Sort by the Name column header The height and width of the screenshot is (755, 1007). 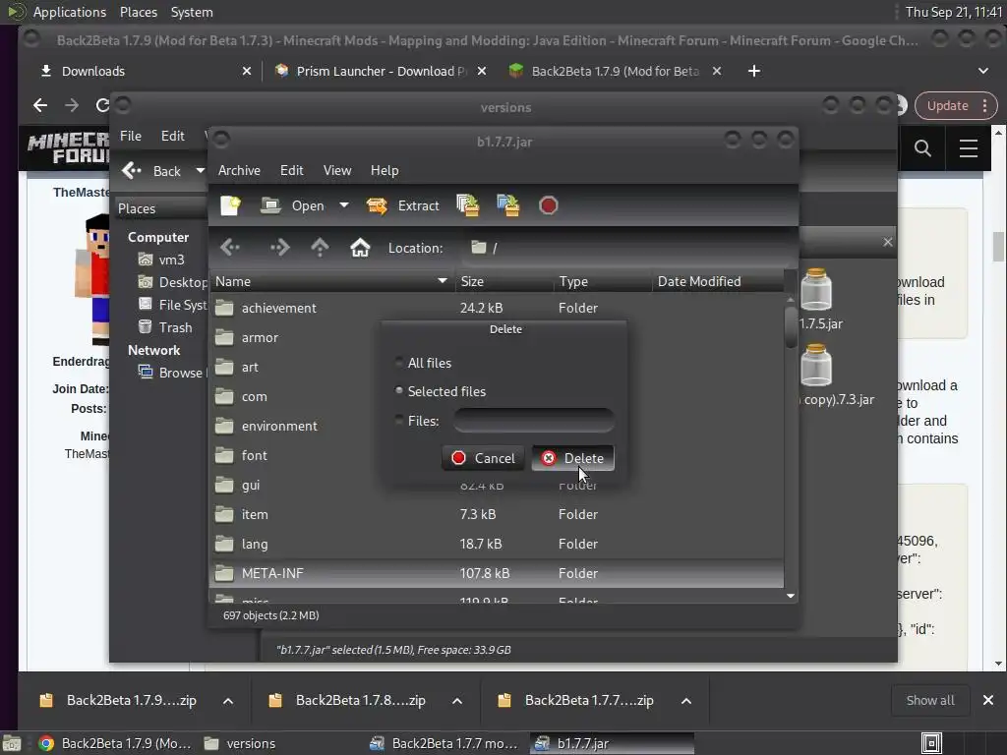[x=331, y=281]
